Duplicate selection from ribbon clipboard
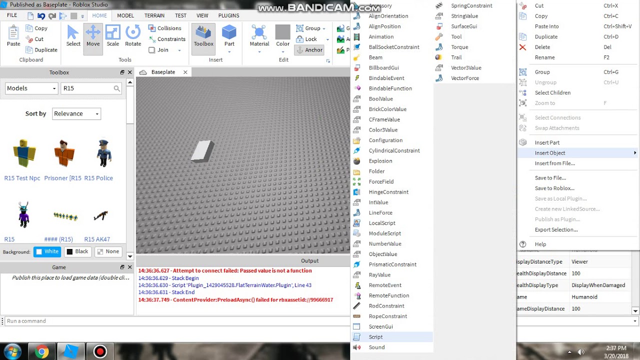The image size is (640, 360). (x=41, y=50)
